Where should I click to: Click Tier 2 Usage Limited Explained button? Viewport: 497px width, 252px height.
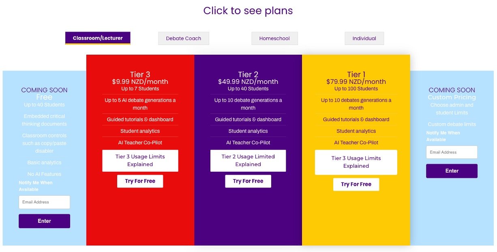[248, 160]
